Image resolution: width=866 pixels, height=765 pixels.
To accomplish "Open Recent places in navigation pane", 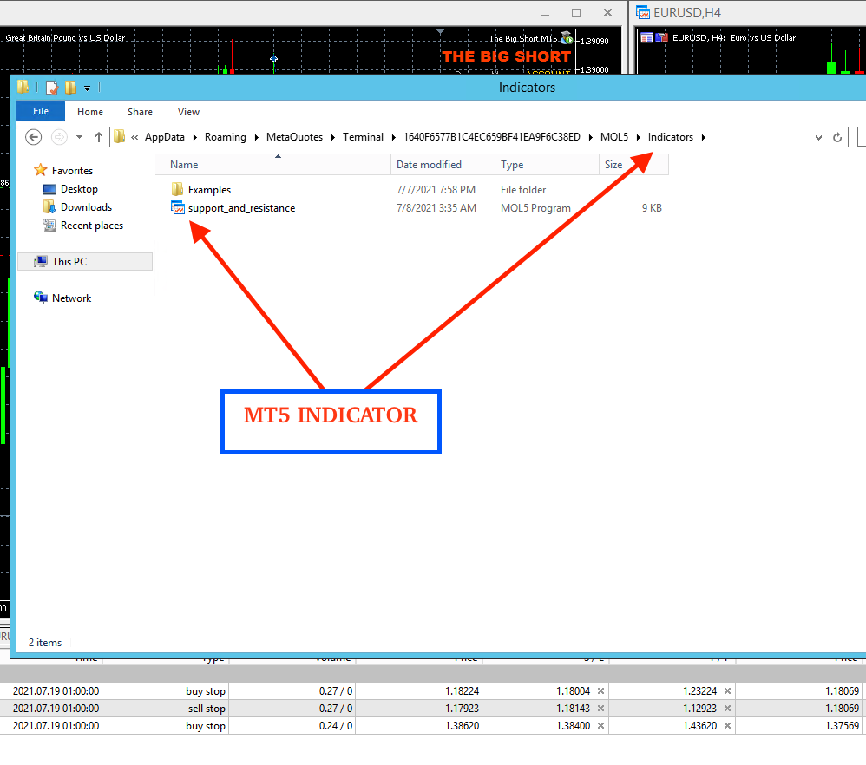I will point(92,226).
